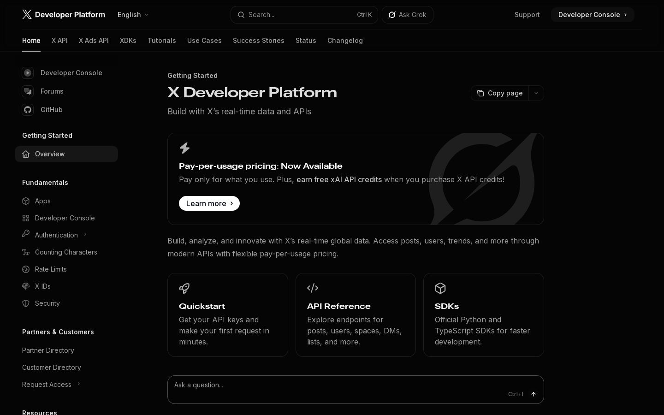The height and width of the screenshot is (415, 664).
Task: Expand the Request Access submenu chevron
Action: click(79, 384)
